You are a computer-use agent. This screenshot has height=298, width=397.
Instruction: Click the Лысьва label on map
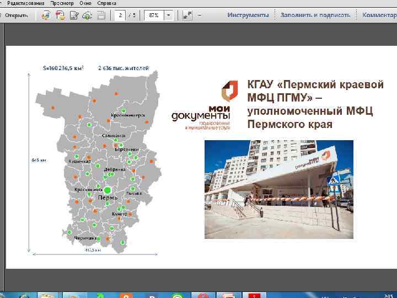134,193
